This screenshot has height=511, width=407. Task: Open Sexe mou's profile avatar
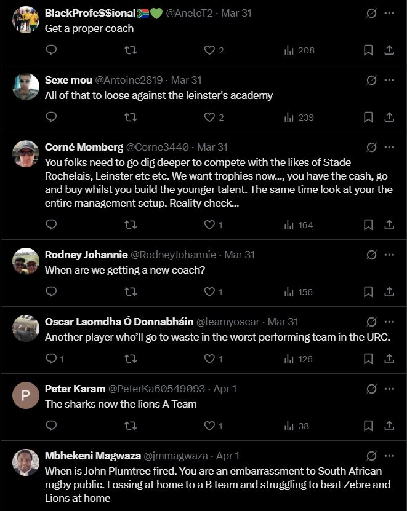point(26,87)
